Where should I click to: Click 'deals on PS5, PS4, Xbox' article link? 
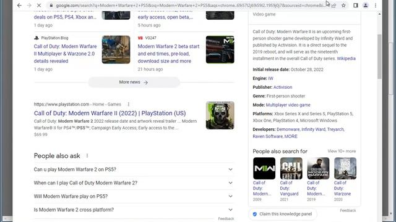coord(65,17)
